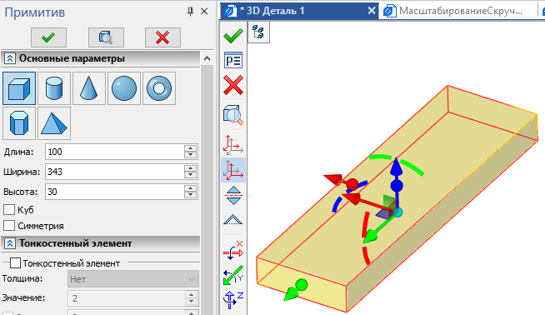Select the cylinder primitive shape

[x=54, y=88]
